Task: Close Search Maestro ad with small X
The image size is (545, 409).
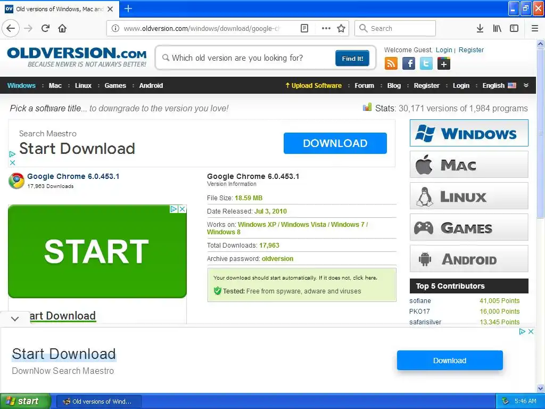Action: pos(13,162)
